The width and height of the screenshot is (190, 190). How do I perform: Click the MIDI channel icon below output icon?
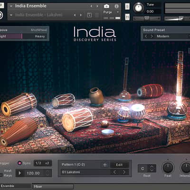coord(127,17)
